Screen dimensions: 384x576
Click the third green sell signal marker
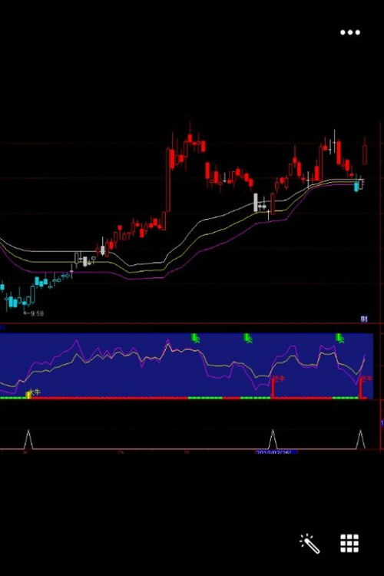(x=340, y=339)
